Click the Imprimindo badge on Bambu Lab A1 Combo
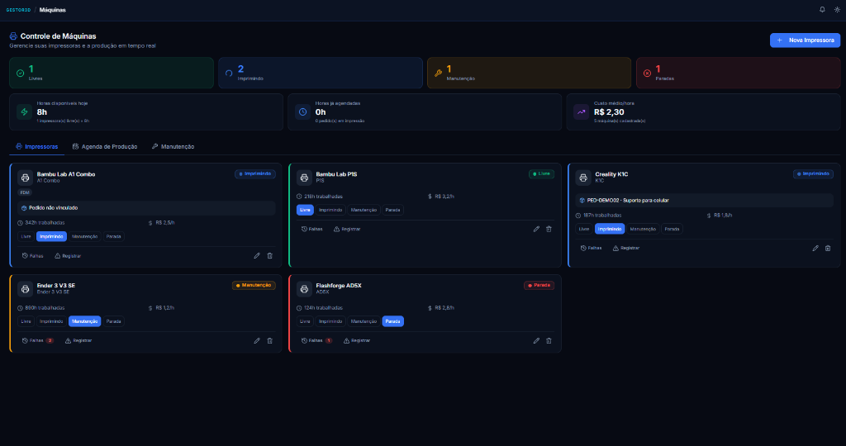 click(255, 174)
